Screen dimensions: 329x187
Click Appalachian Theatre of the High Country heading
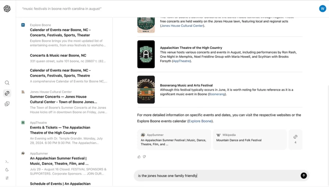click(x=191, y=48)
